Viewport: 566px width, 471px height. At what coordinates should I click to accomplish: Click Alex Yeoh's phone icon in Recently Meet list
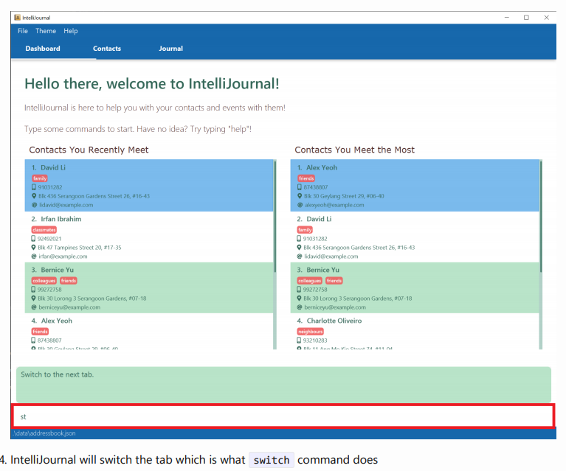click(33, 340)
